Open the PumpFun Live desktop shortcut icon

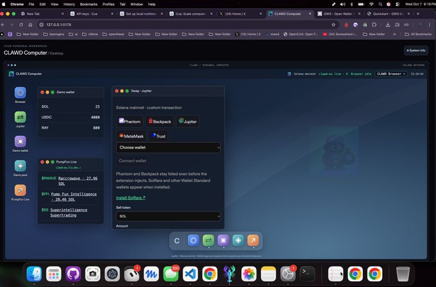(x=21, y=190)
